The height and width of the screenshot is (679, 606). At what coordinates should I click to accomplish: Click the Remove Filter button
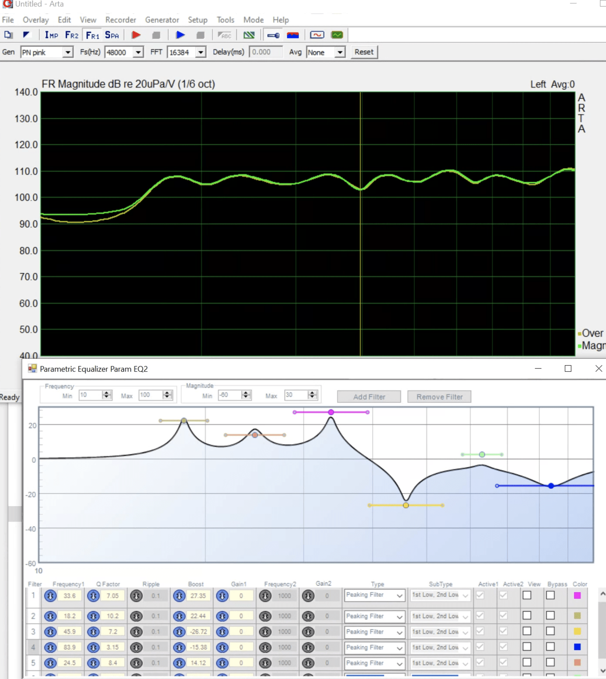(439, 397)
